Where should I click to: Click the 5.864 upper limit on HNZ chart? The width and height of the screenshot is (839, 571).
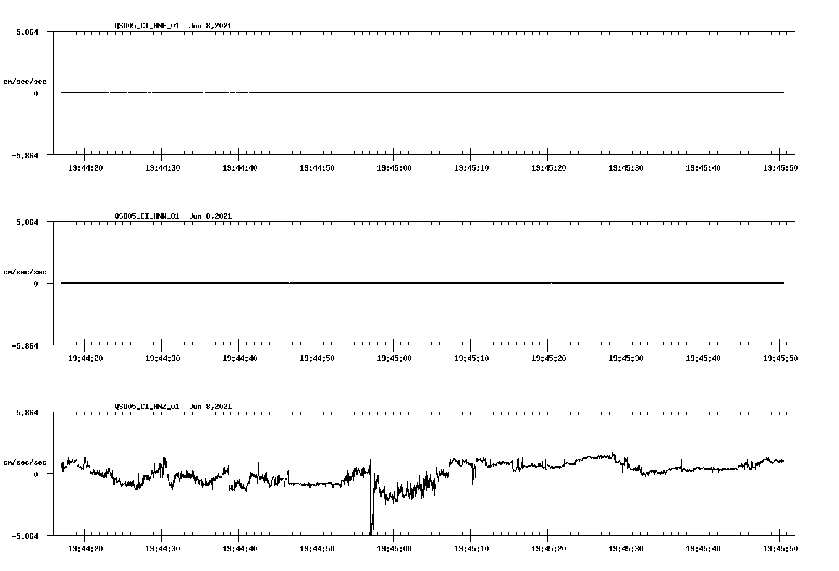click(x=27, y=412)
